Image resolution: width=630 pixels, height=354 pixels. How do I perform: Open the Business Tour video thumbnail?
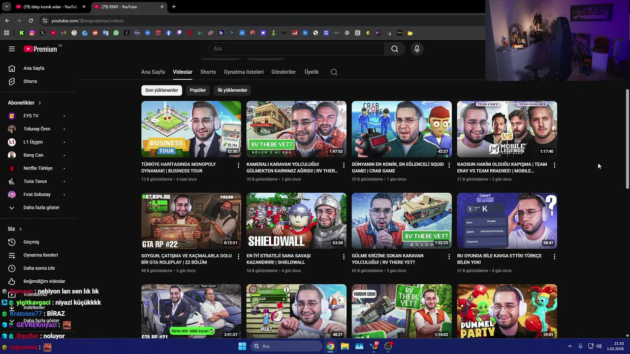click(191, 129)
